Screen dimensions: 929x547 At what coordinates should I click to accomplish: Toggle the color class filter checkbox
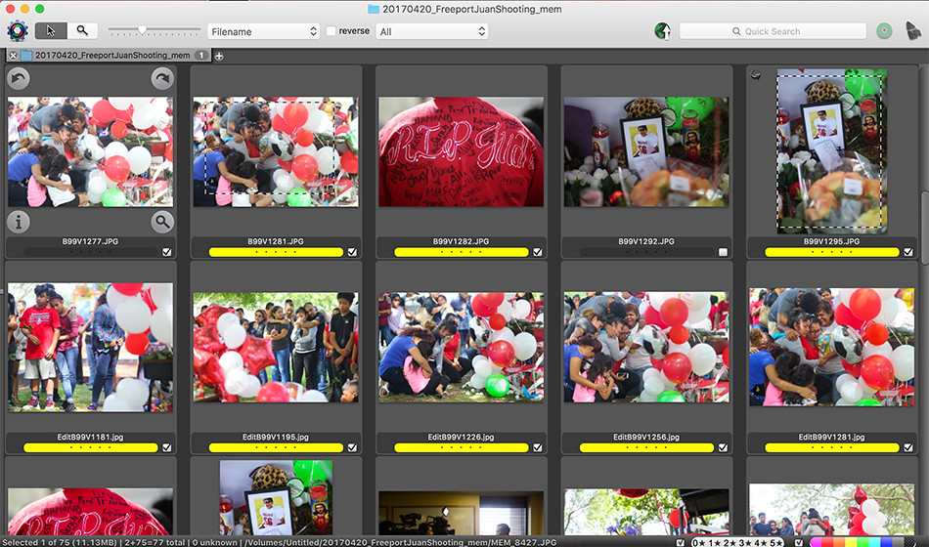[799, 542]
